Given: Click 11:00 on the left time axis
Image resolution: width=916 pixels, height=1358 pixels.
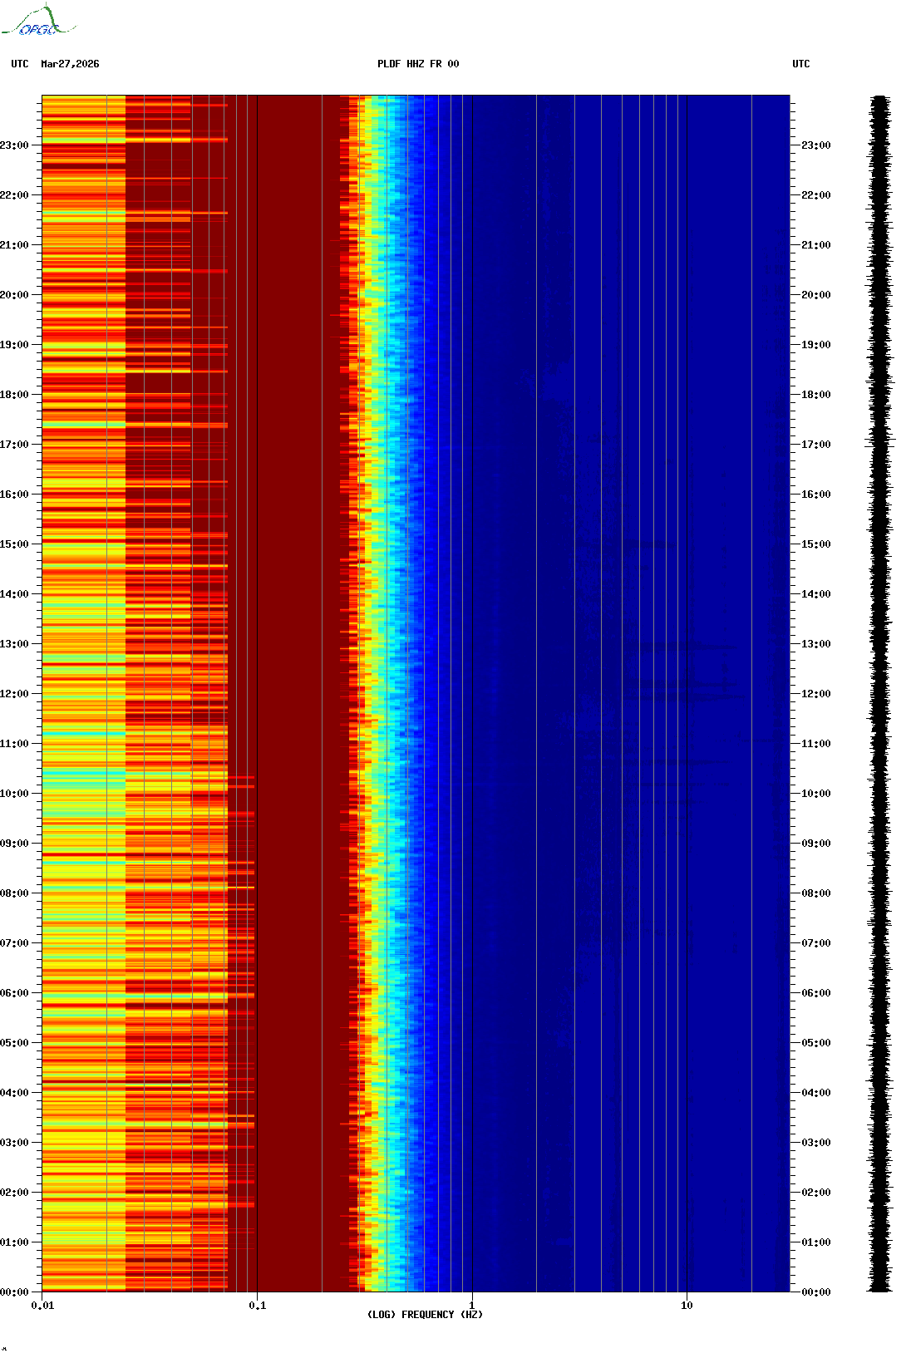Looking at the screenshot, I should pyautogui.click(x=14, y=744).
